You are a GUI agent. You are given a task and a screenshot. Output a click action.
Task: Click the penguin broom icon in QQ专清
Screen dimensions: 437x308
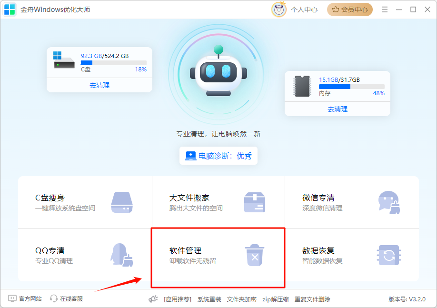click(x=122, y=255)
